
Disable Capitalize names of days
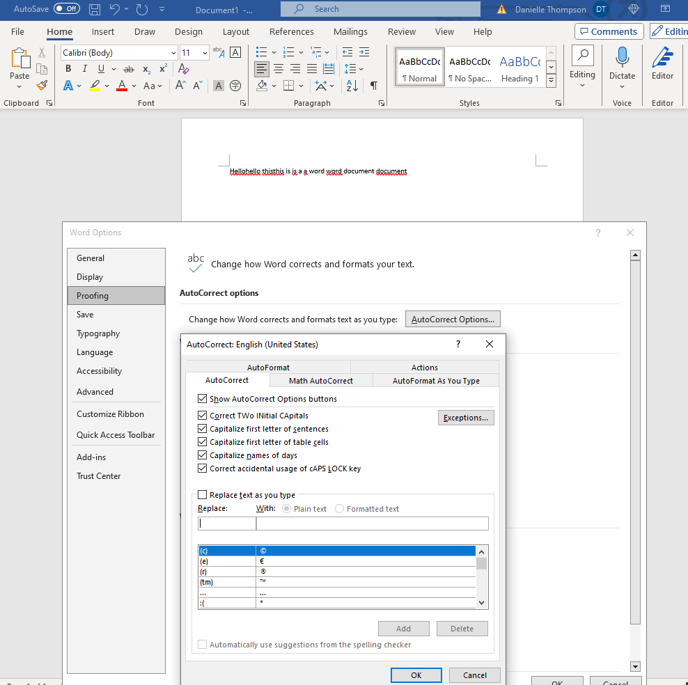coord(202,456)
